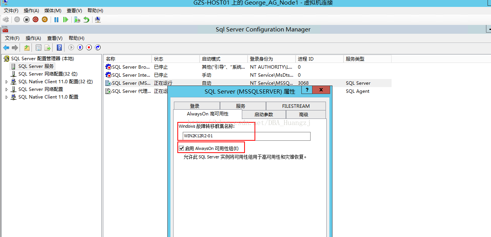The image size is (491, 237).
Task: Switch to the 高级 tab
Action: [306, 115]
